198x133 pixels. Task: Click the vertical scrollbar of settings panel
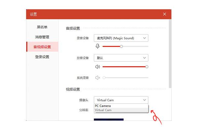(170, 53)
